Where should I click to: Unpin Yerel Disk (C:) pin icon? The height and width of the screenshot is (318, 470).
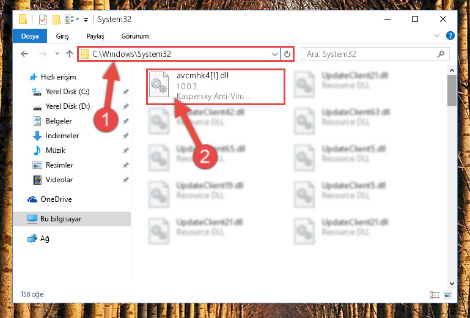(x=125, y=92)
